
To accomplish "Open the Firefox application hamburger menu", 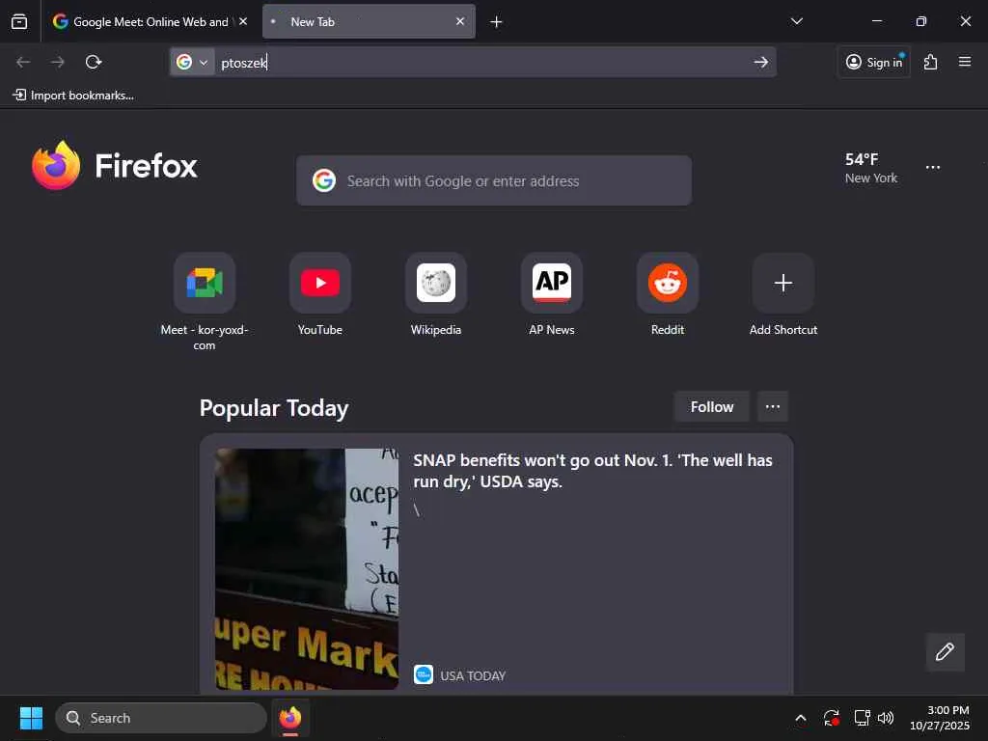I will pos(965,62).
